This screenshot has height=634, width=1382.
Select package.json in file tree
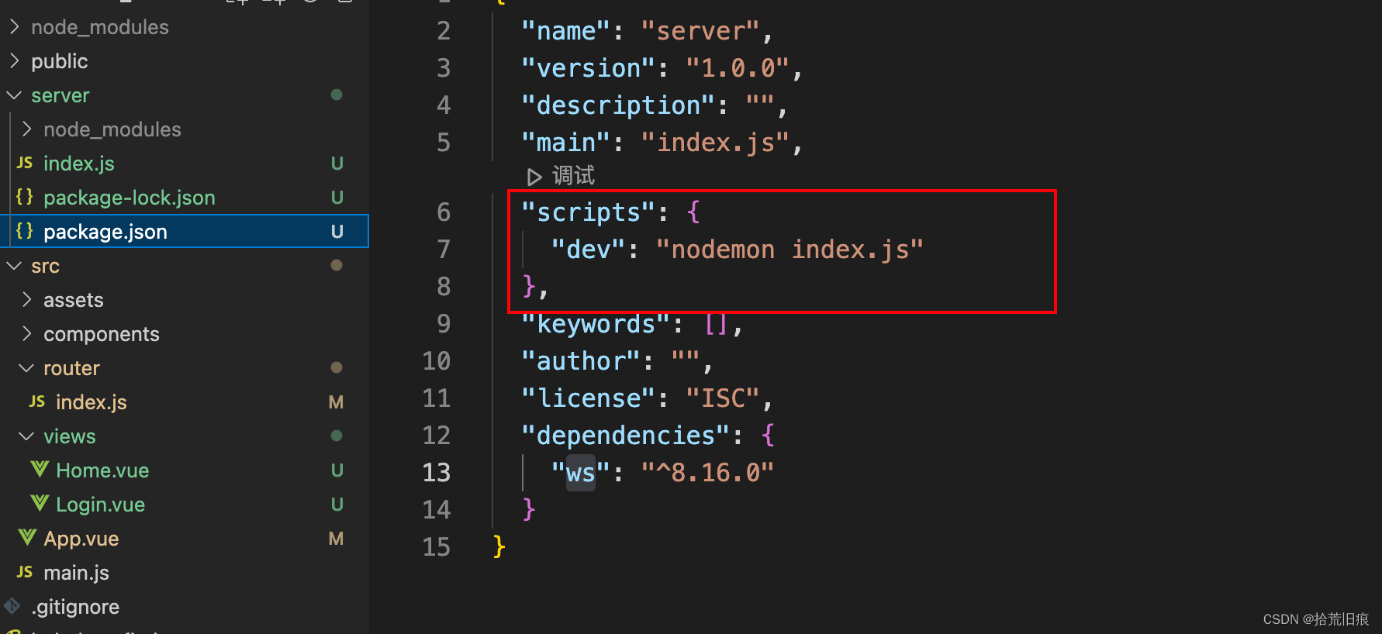(185, 231)
